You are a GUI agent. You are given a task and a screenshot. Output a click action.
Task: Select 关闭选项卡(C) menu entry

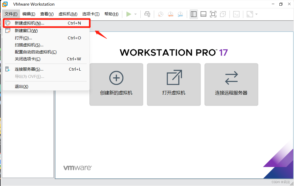46,59
